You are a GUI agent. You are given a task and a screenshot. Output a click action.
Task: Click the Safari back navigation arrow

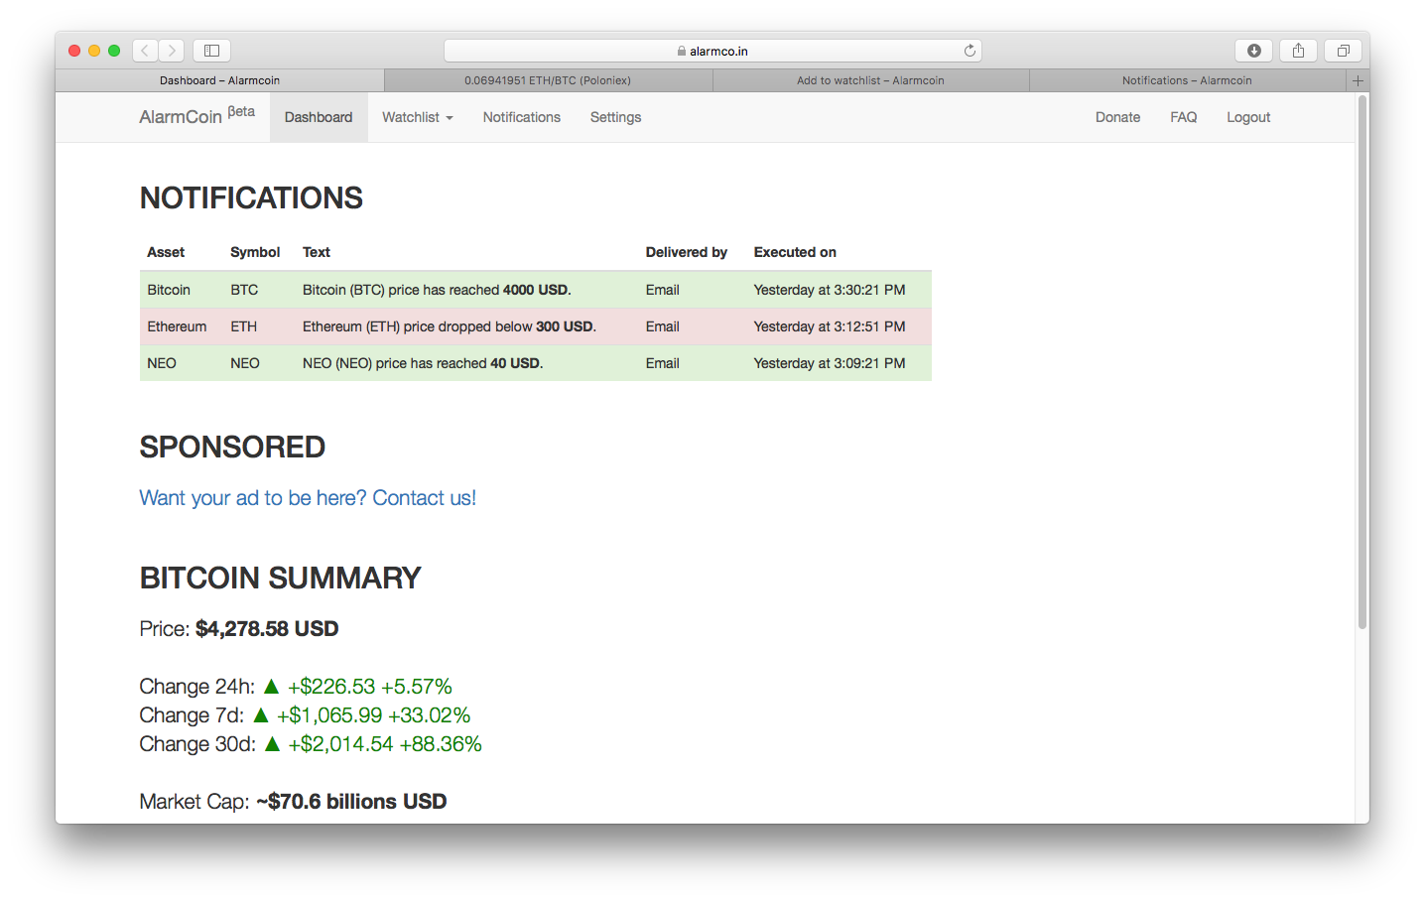click(x=145, y=51)
